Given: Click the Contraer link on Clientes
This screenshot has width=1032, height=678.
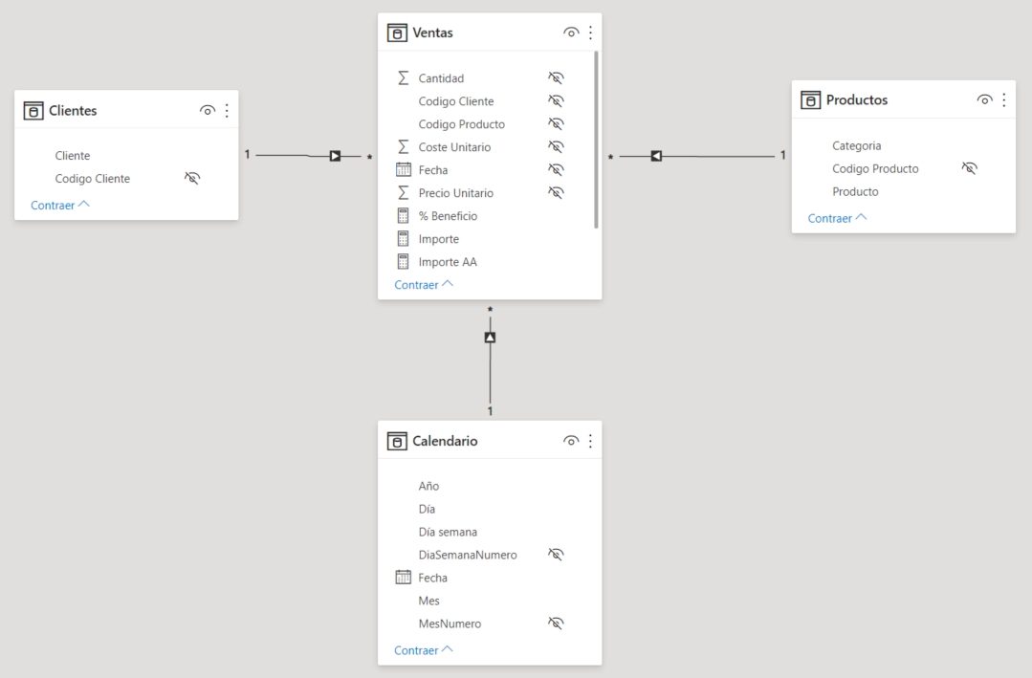Looking at the screenshot, I should click(55, 205).
